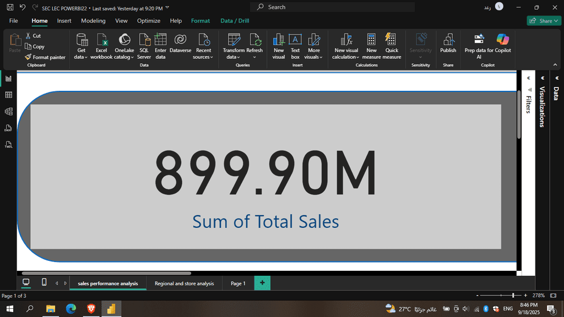The height and width of the screenshot is (317, 564).
Task: Expand the Filters pane
Action: point(528,78)
